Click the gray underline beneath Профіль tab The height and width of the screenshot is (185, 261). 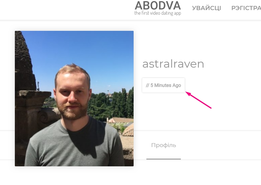pos(163,159)
